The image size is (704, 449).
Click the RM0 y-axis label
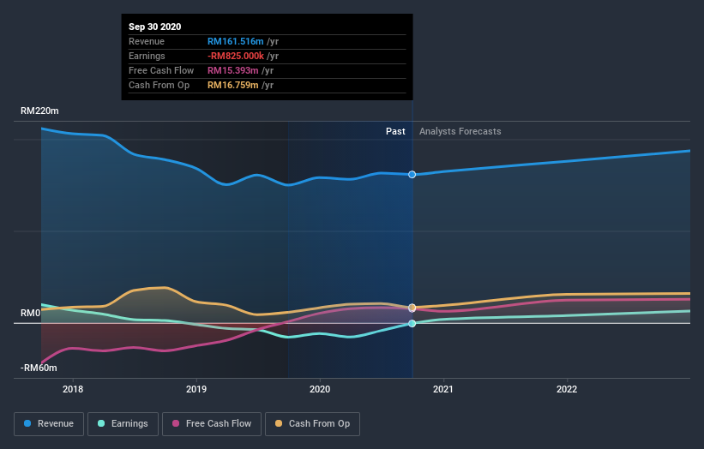click(31, 313)
